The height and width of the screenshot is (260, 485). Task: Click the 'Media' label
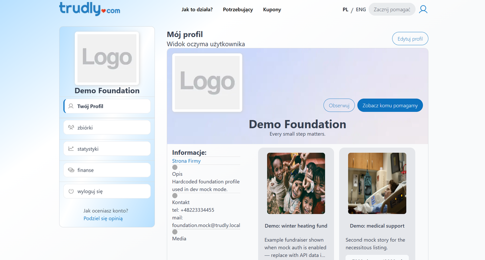pyautogui.click(x=179, y=239)
